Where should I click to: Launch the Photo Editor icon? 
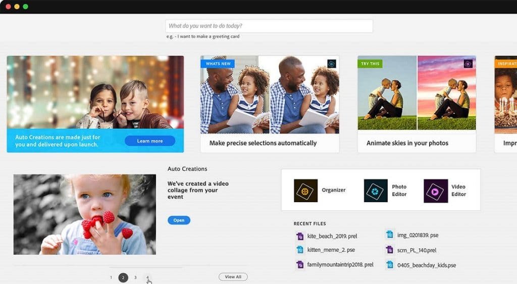(x=376, y=191)
